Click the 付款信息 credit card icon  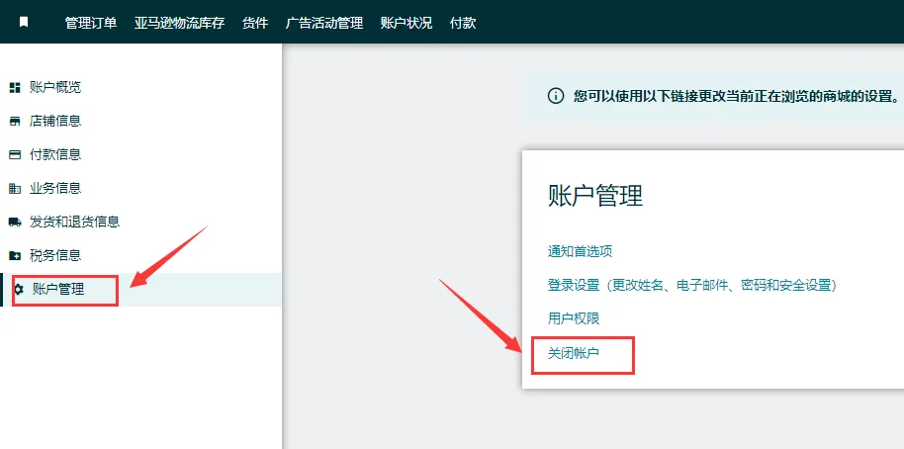coord(15,155)
